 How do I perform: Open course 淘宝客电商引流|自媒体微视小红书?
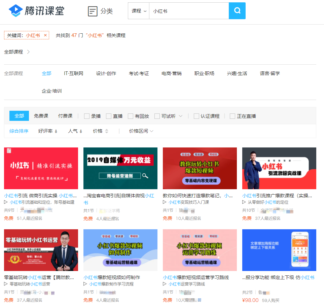click(119, 199)
